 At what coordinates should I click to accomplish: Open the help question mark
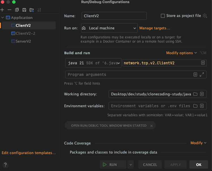[5, 165]
